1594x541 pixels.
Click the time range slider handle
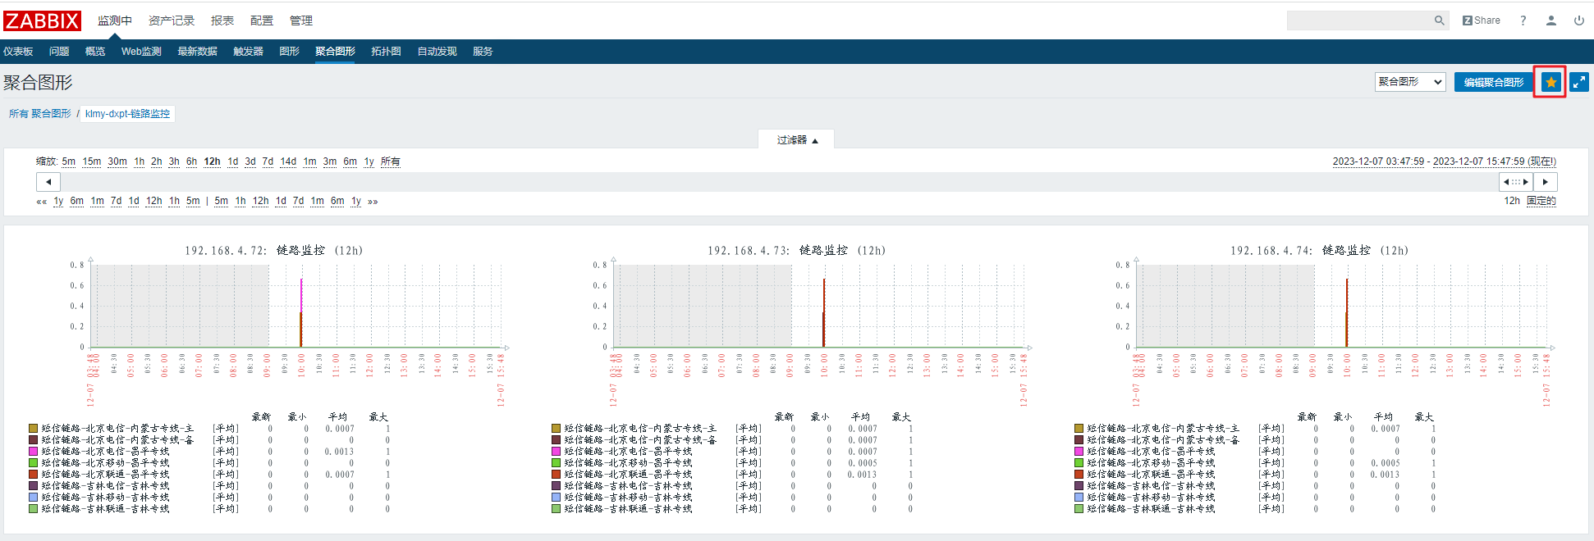[1514, 182]
